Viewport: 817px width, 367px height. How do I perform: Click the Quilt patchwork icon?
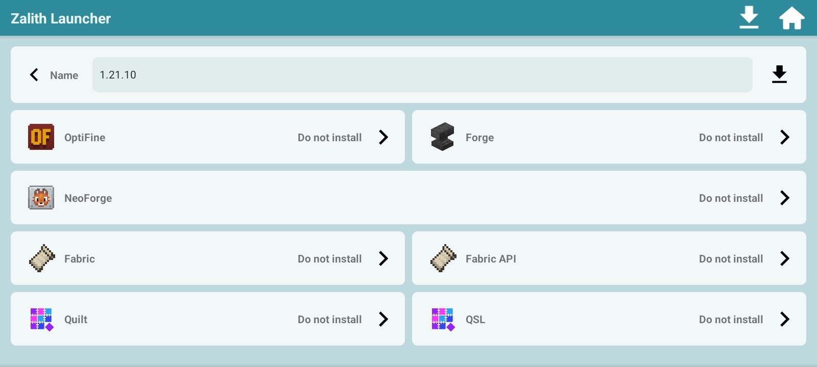[41, 319]
